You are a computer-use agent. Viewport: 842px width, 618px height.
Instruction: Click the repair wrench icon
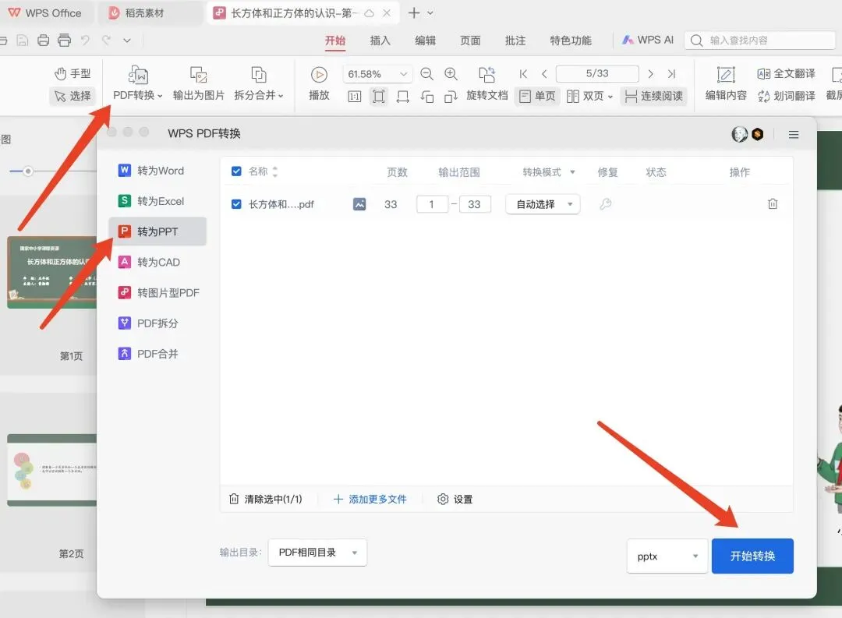tap(605, 204)
